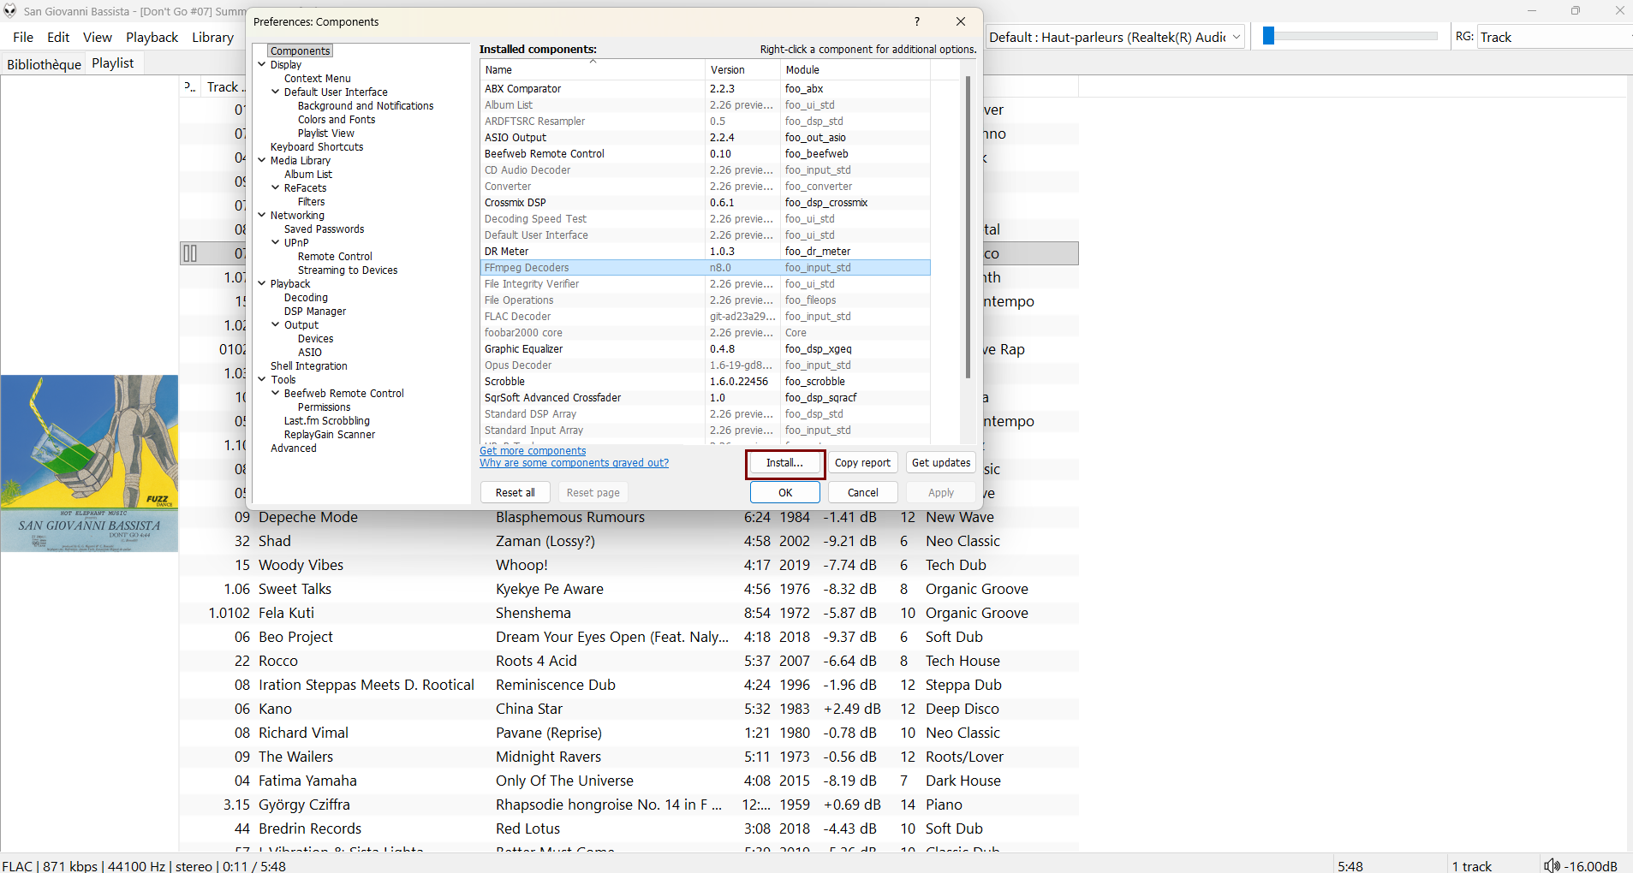Viewport: 1633px width, 873px height.
Task: Collapse the Media Library tree node
Action: coord(262,160)
